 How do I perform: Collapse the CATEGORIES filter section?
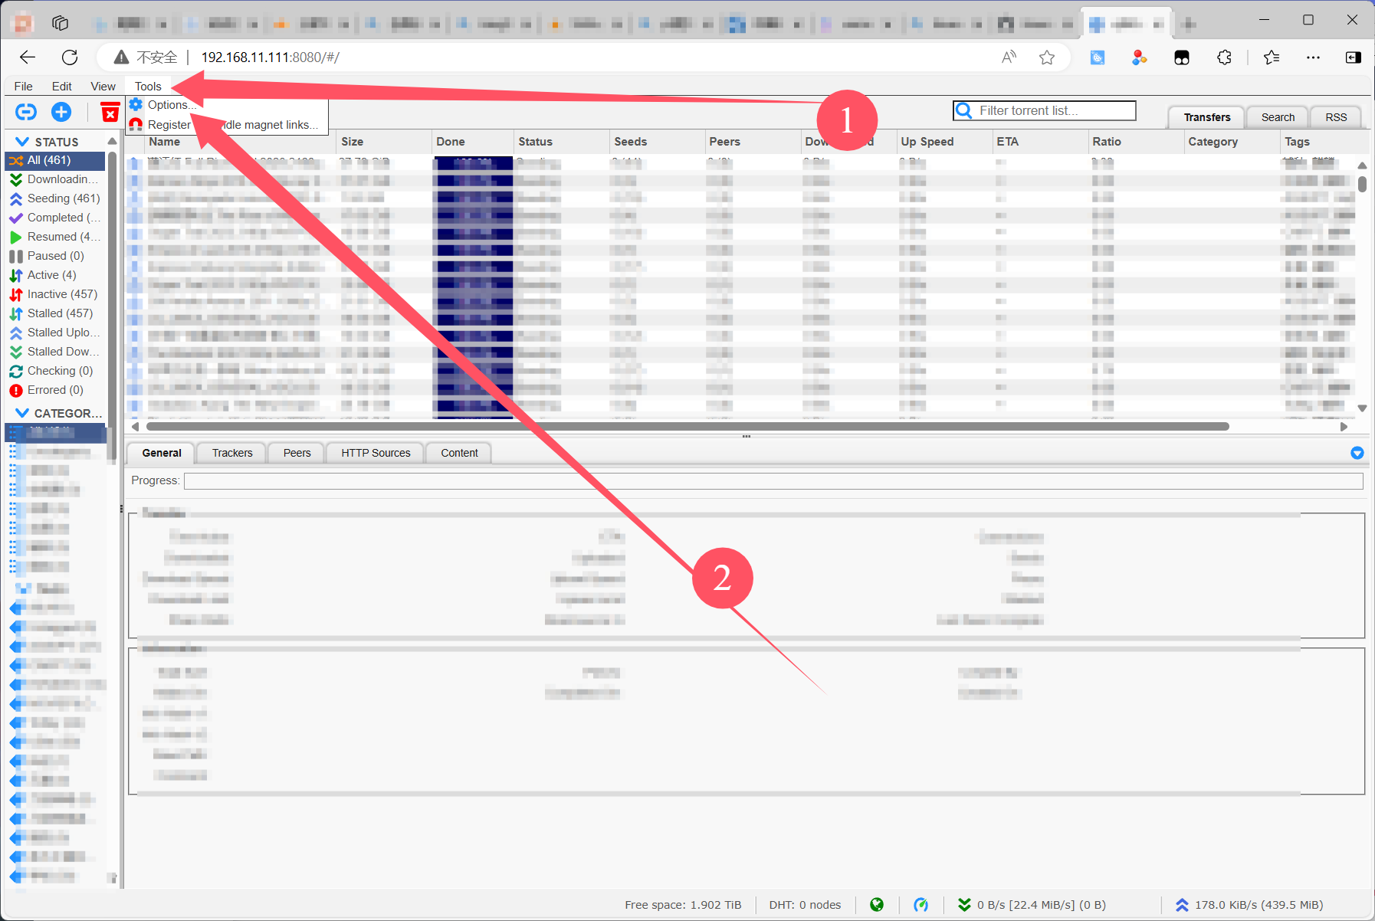22,413
